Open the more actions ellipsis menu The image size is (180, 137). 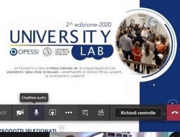(x=69, y=113)
